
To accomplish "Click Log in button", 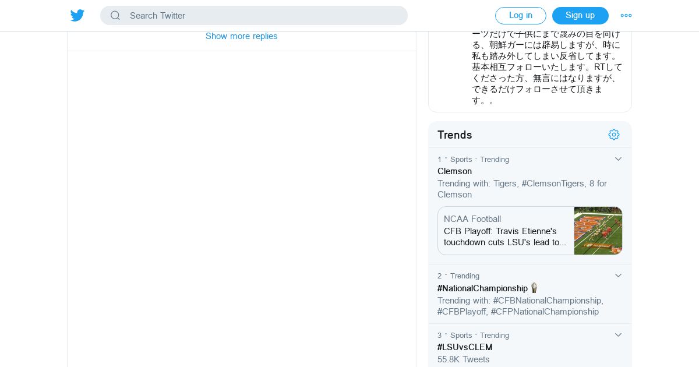I will coord(520,16).
